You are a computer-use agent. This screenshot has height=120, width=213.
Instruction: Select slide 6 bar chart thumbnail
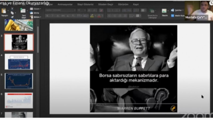pyautogui.click(x=19, y=101)
